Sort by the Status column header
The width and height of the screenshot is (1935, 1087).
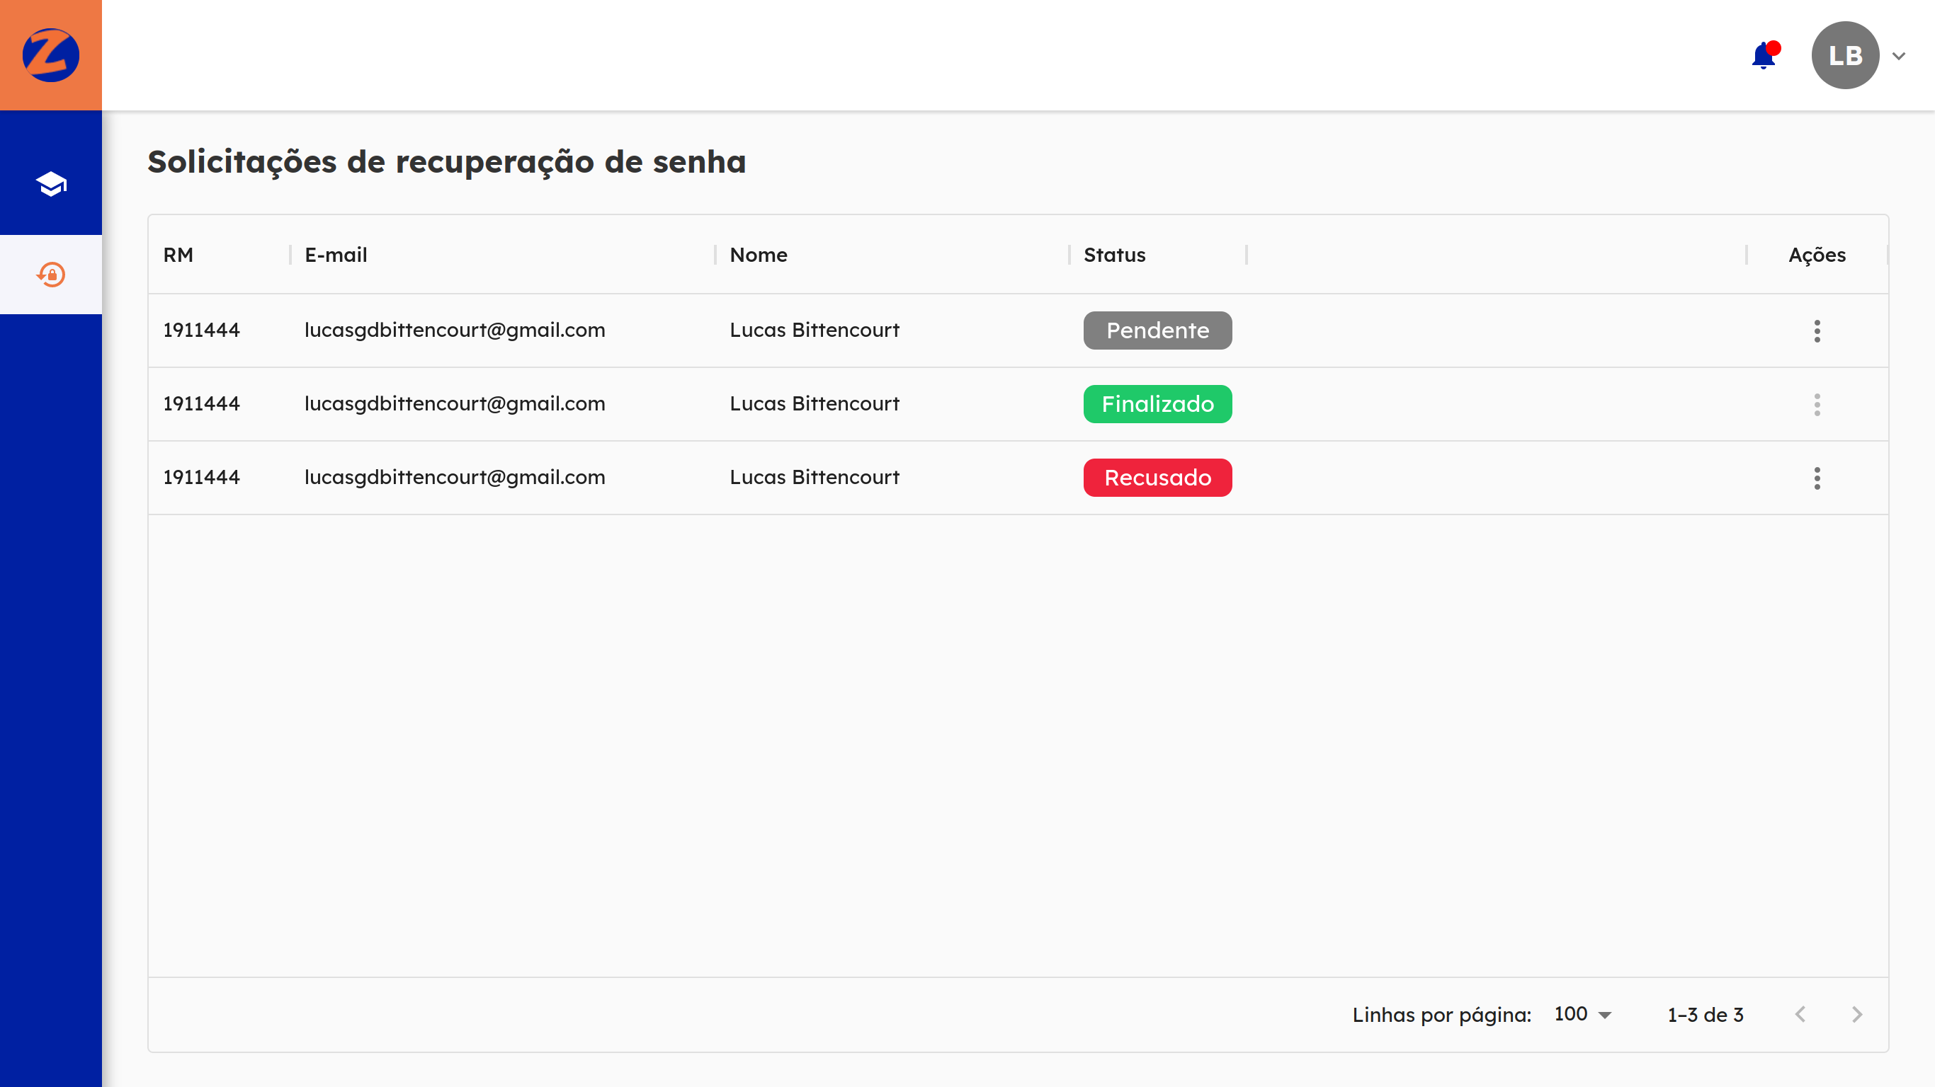1114,255
